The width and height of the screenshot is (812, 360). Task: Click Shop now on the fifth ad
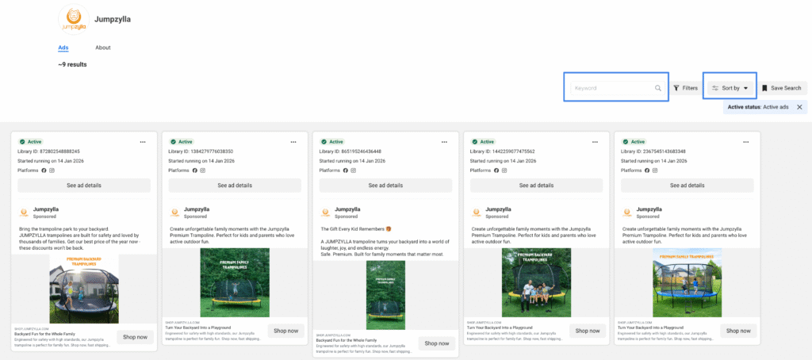[x=738, y=331]
